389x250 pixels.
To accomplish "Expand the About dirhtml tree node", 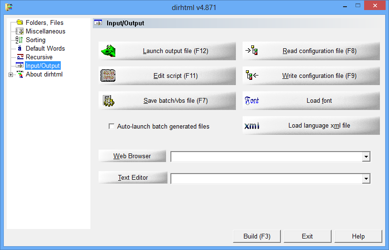I will [x=11, y=75].
